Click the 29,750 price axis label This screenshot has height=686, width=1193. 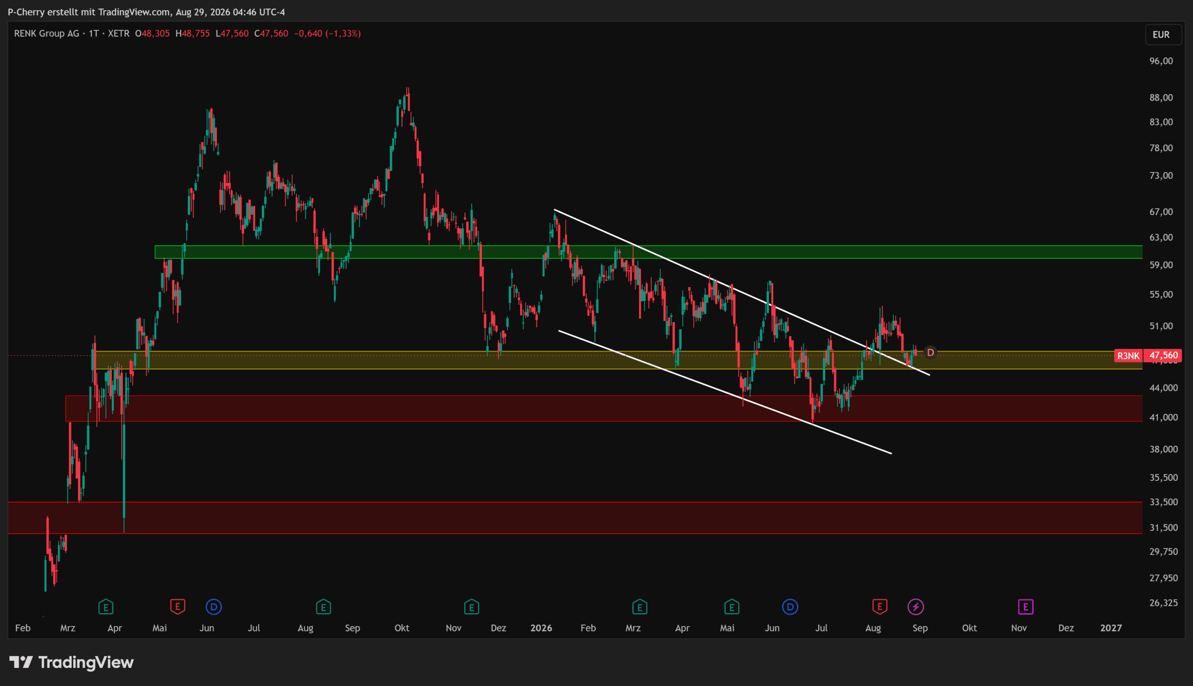(x=1163, y=552)
